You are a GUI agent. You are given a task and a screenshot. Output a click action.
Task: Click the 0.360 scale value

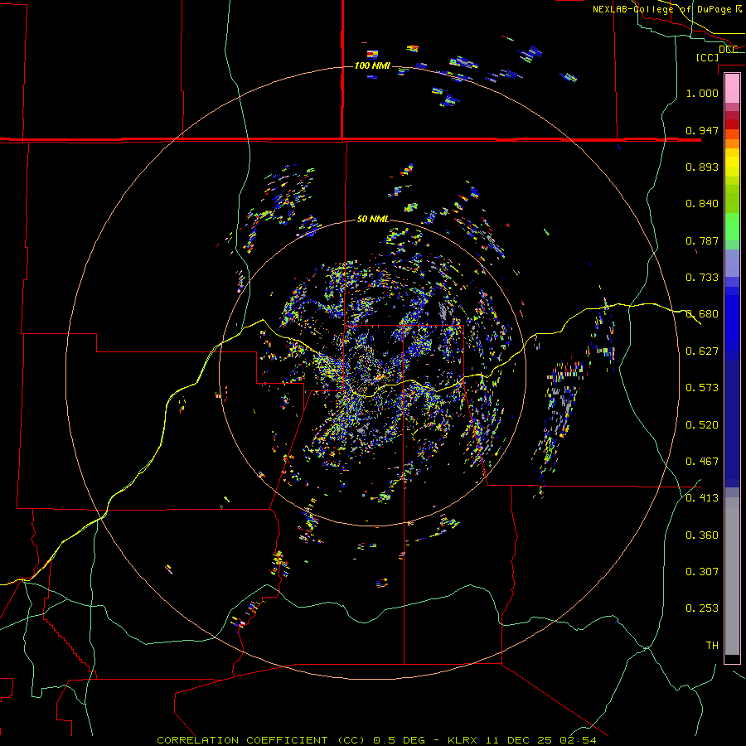(702, 535)
